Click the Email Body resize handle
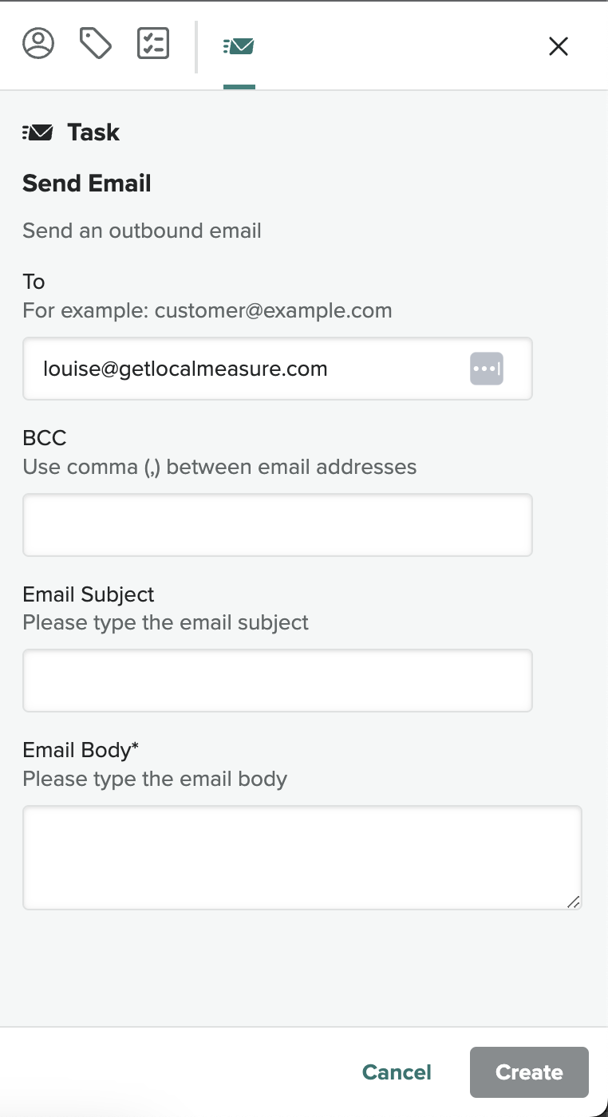Viewport: 608px width, 1117px height. tap(573, 902)
